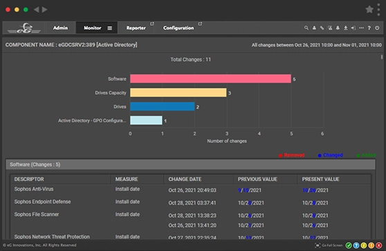Click the MEASURE column header
The height and width of the screenshot is (251, 386).
[x=127, y=179]
